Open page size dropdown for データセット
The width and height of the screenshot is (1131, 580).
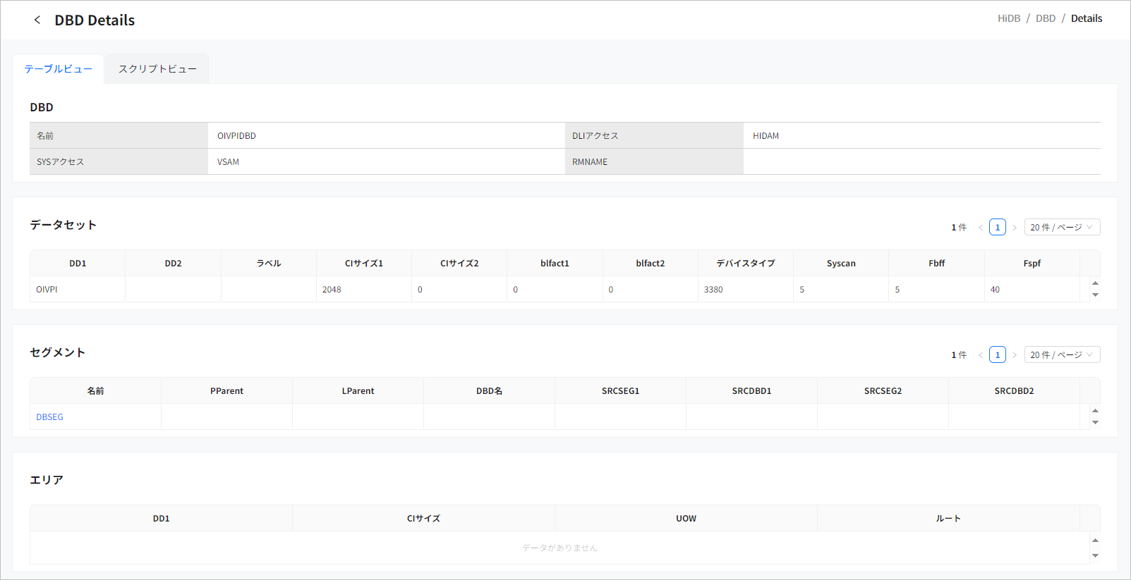click(x=1061, y=228)
